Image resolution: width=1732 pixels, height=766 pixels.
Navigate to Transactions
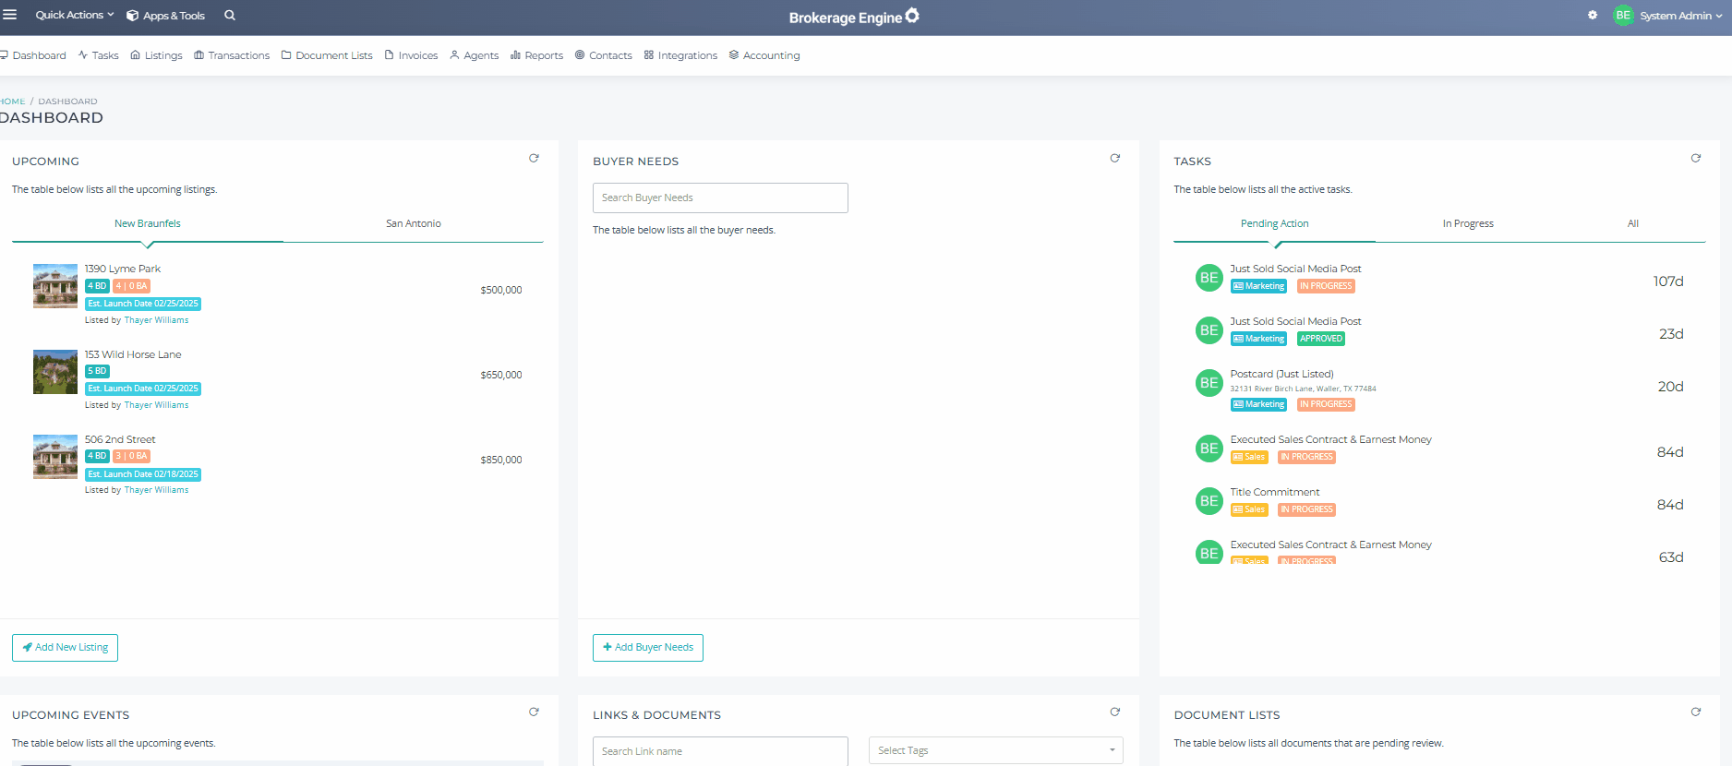tap(232, 55)
